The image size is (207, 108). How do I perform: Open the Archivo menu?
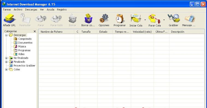pyautogui.click(x=18, y=10)
